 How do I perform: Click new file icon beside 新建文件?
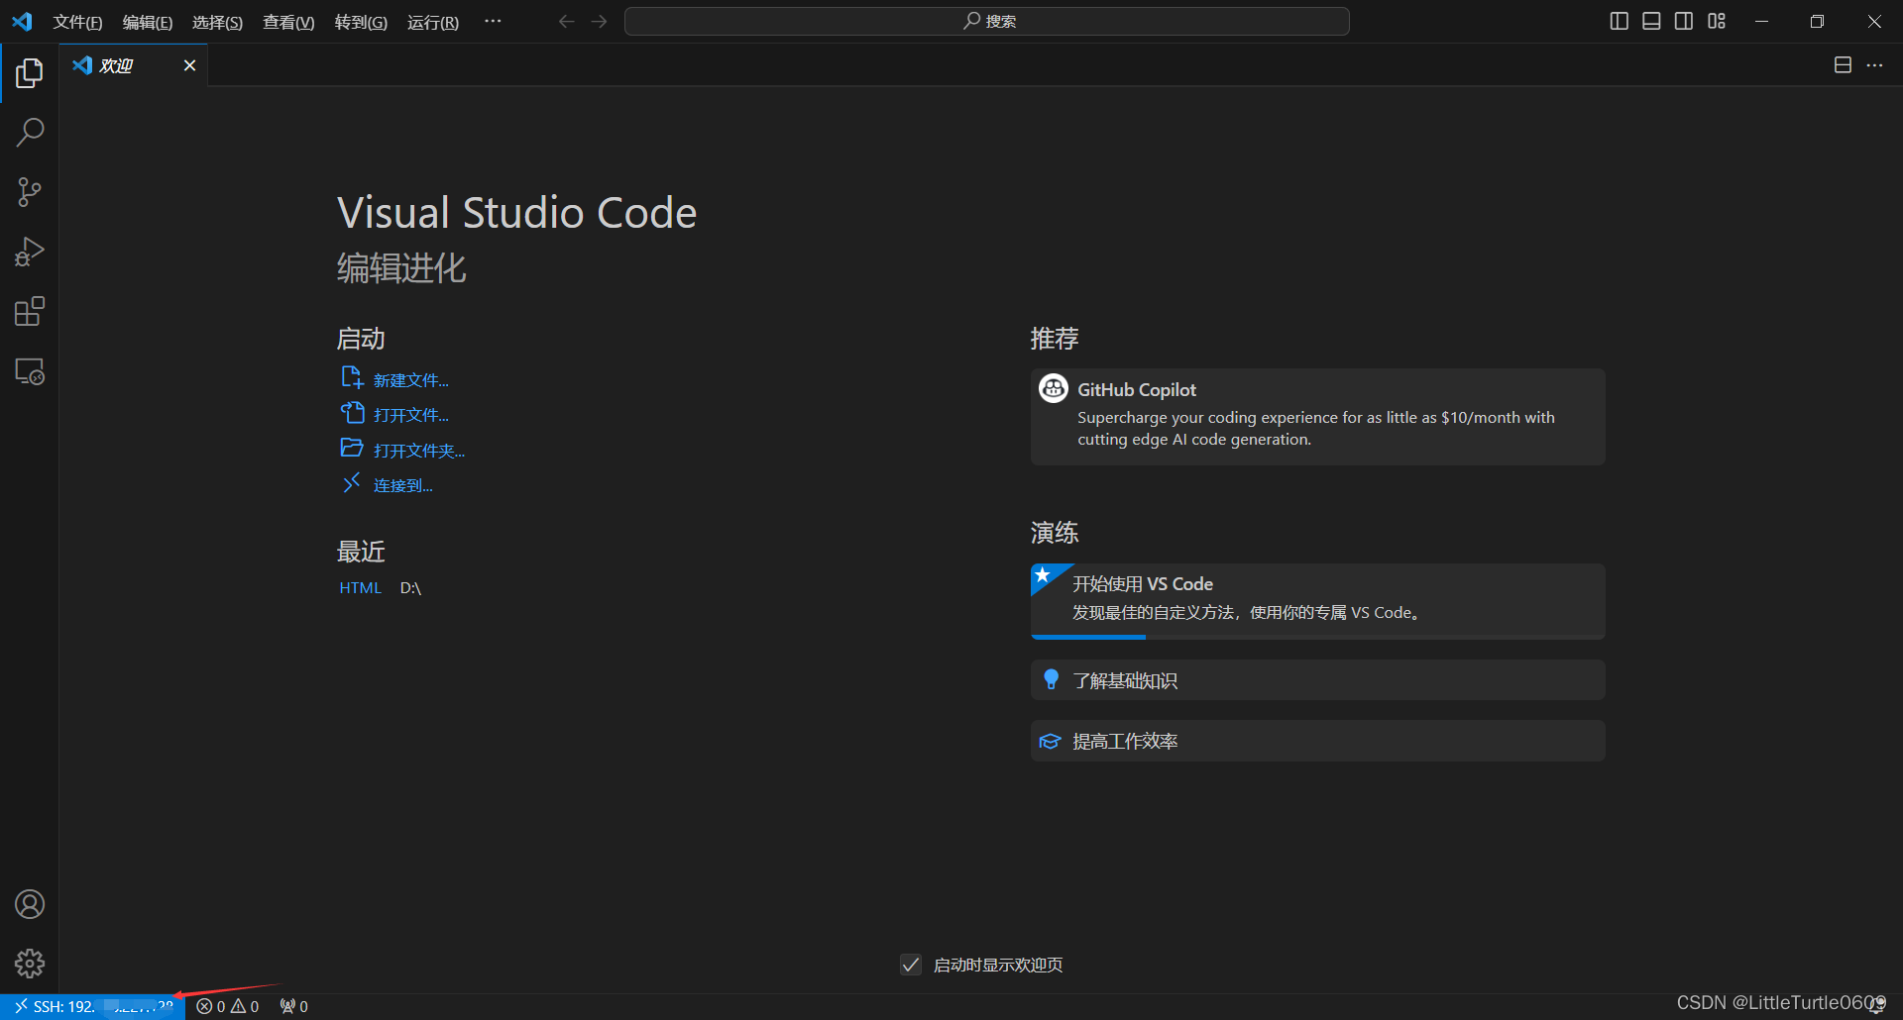pyautogui.click(x=352, y=377)
